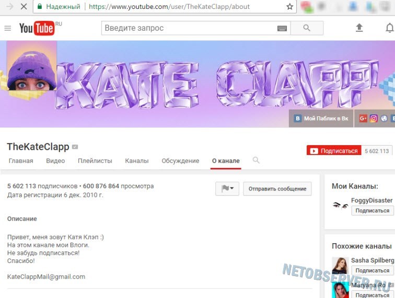395x298 pixels.
Task: Open the Плейлисты tab
Action: tap(95, 161)
